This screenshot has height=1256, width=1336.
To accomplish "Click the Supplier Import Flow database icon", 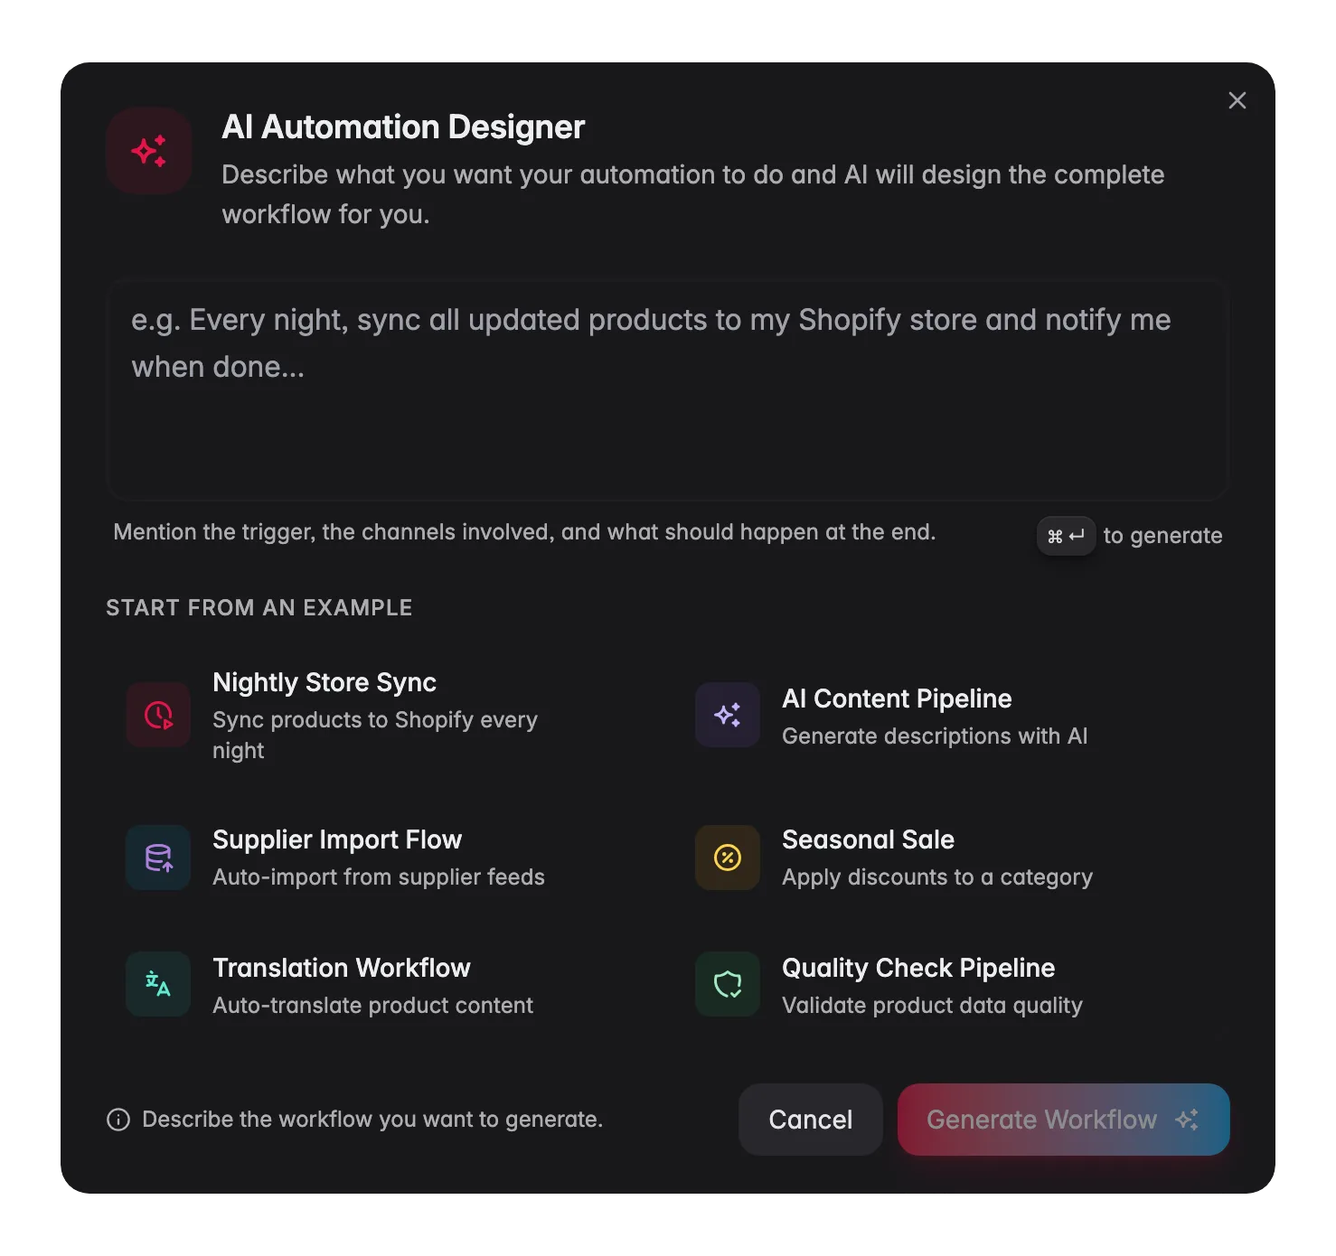I will [158, 858].
